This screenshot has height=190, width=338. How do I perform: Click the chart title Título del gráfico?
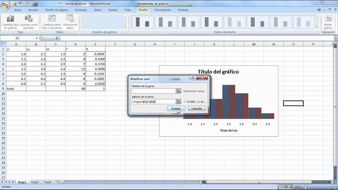tap(218, 72)
